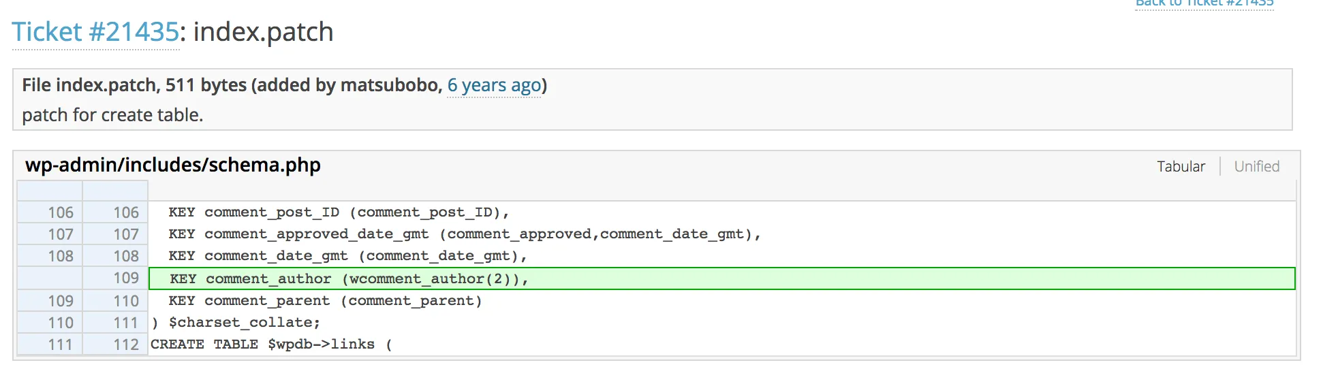Click new line number 109 beside added line
The width and height of the screenshot is (1338, 384).
tap(126, 278)
